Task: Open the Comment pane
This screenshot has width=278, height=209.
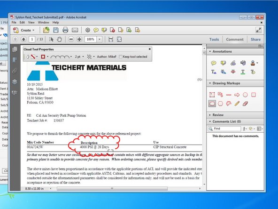Action: pos(235,40)
